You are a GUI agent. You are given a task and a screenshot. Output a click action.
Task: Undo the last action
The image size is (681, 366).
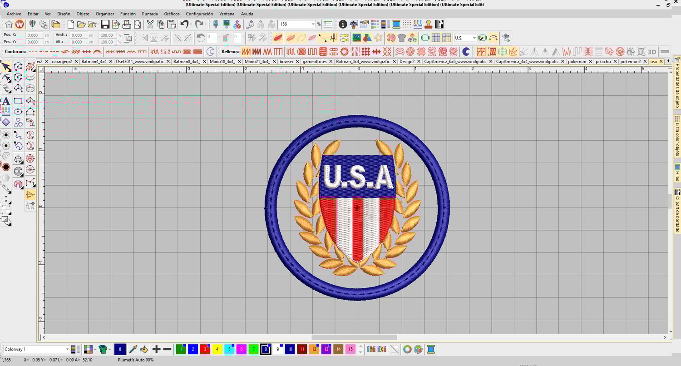click(x=184, y=25)
